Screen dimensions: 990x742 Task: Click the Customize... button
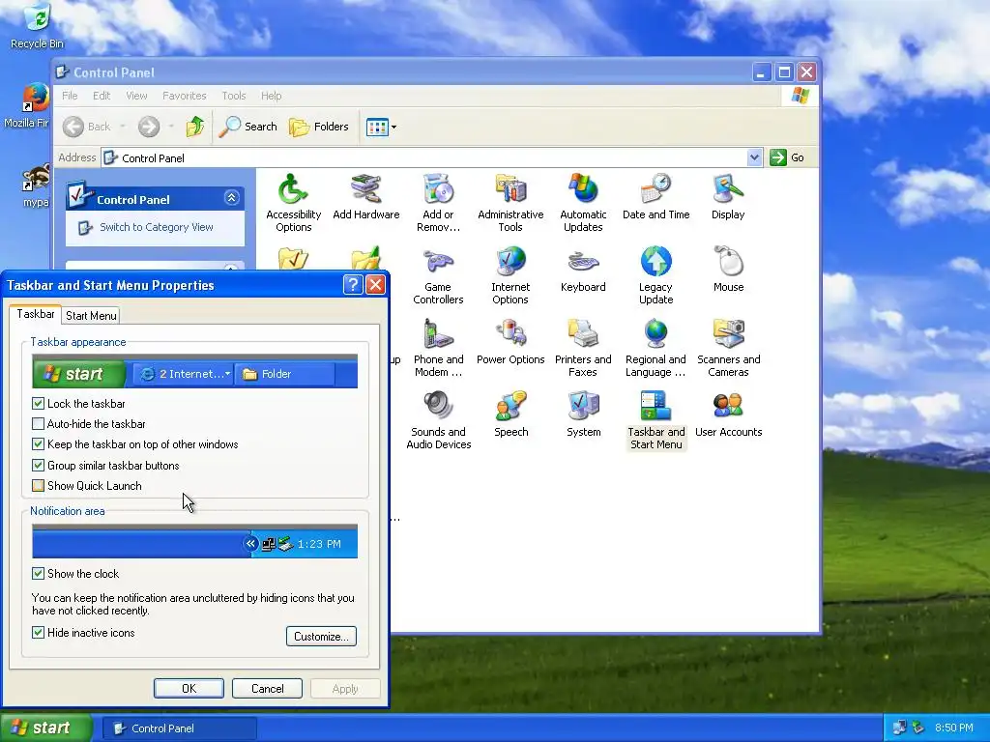[x=321, y=636]
